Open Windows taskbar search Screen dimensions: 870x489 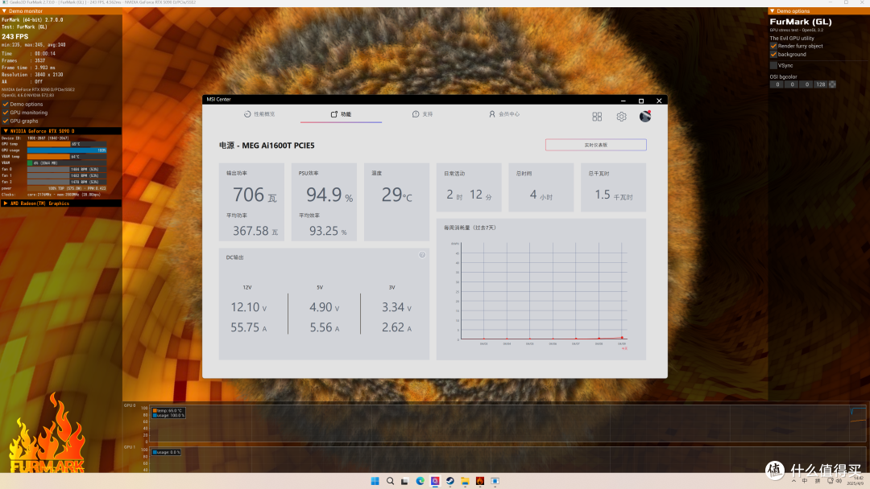tap(390, 481)
